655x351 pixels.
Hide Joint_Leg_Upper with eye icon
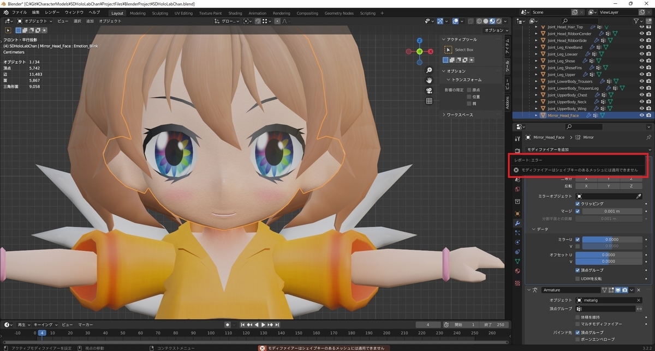point(641,75)
